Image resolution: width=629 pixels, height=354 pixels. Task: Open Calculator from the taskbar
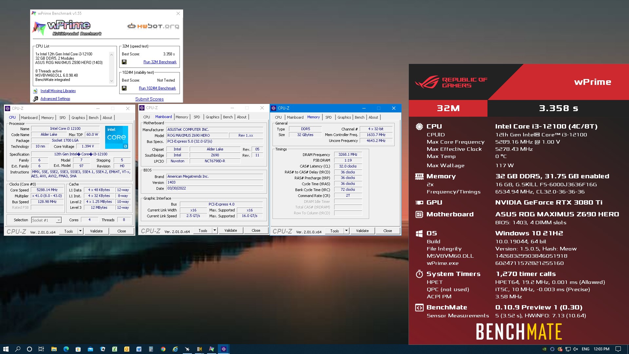pos(151,349)
